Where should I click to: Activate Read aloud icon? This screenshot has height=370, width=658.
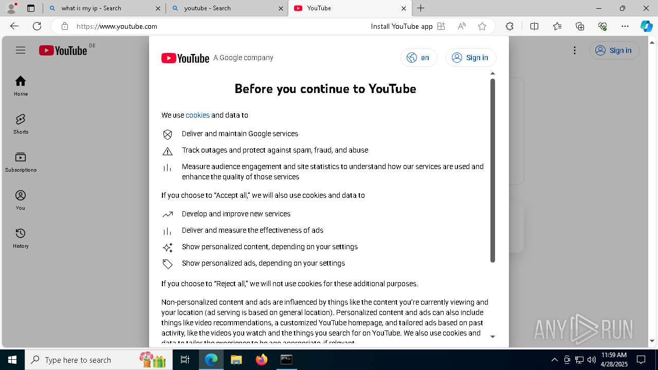tap(462, 26)
